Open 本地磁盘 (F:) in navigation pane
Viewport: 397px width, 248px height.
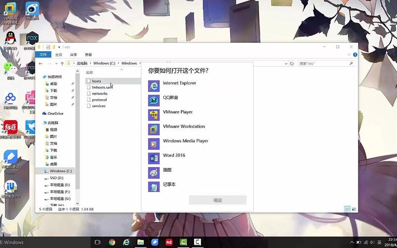coord(60,191)
